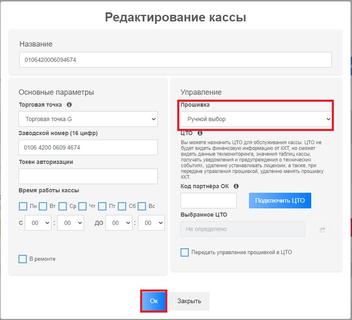Enable the В ремонте checkbox
The width and height of the screenshot is (352, 320).
pyautogui.click(x=23, y=259)
